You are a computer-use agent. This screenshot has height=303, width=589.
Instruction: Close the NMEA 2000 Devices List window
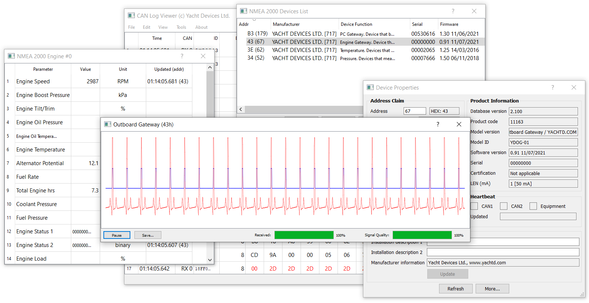[474, 11]
